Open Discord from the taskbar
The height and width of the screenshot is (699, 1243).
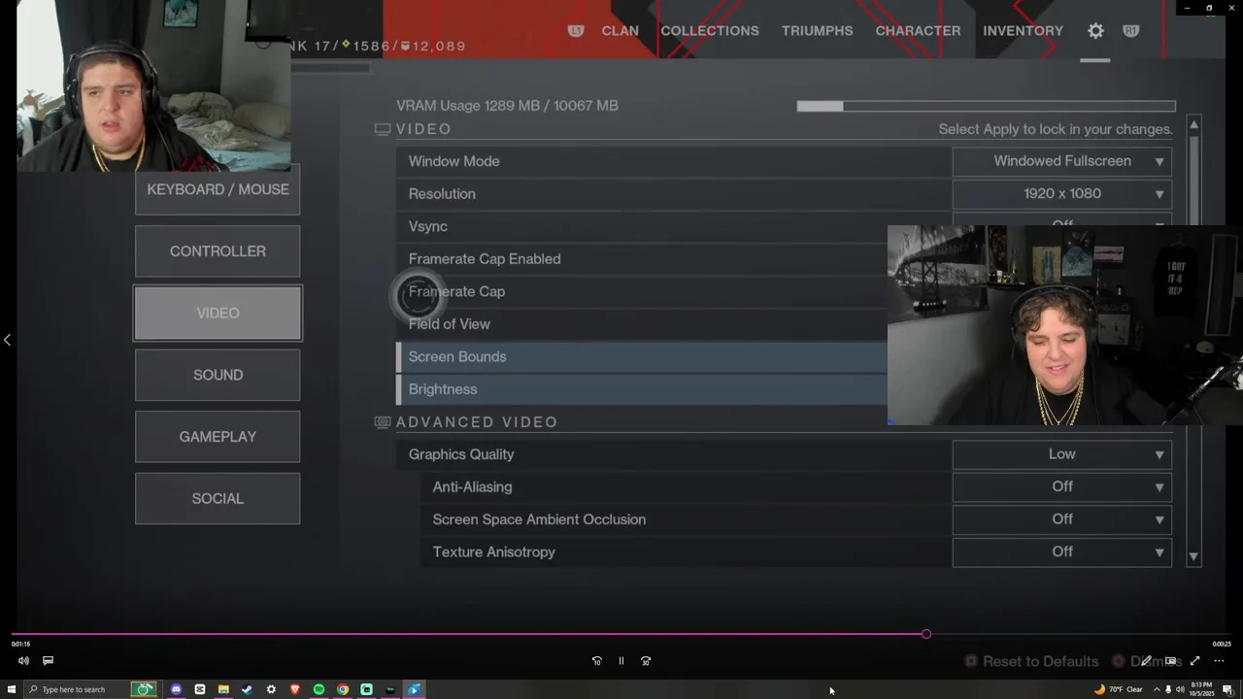[176, 689]
